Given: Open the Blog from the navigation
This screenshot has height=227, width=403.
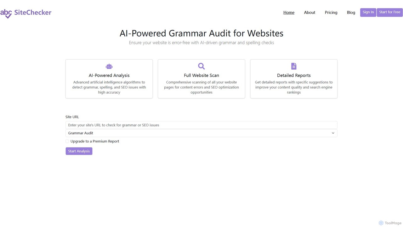Looking at the screenshot, I should click(x=351, y=12).
